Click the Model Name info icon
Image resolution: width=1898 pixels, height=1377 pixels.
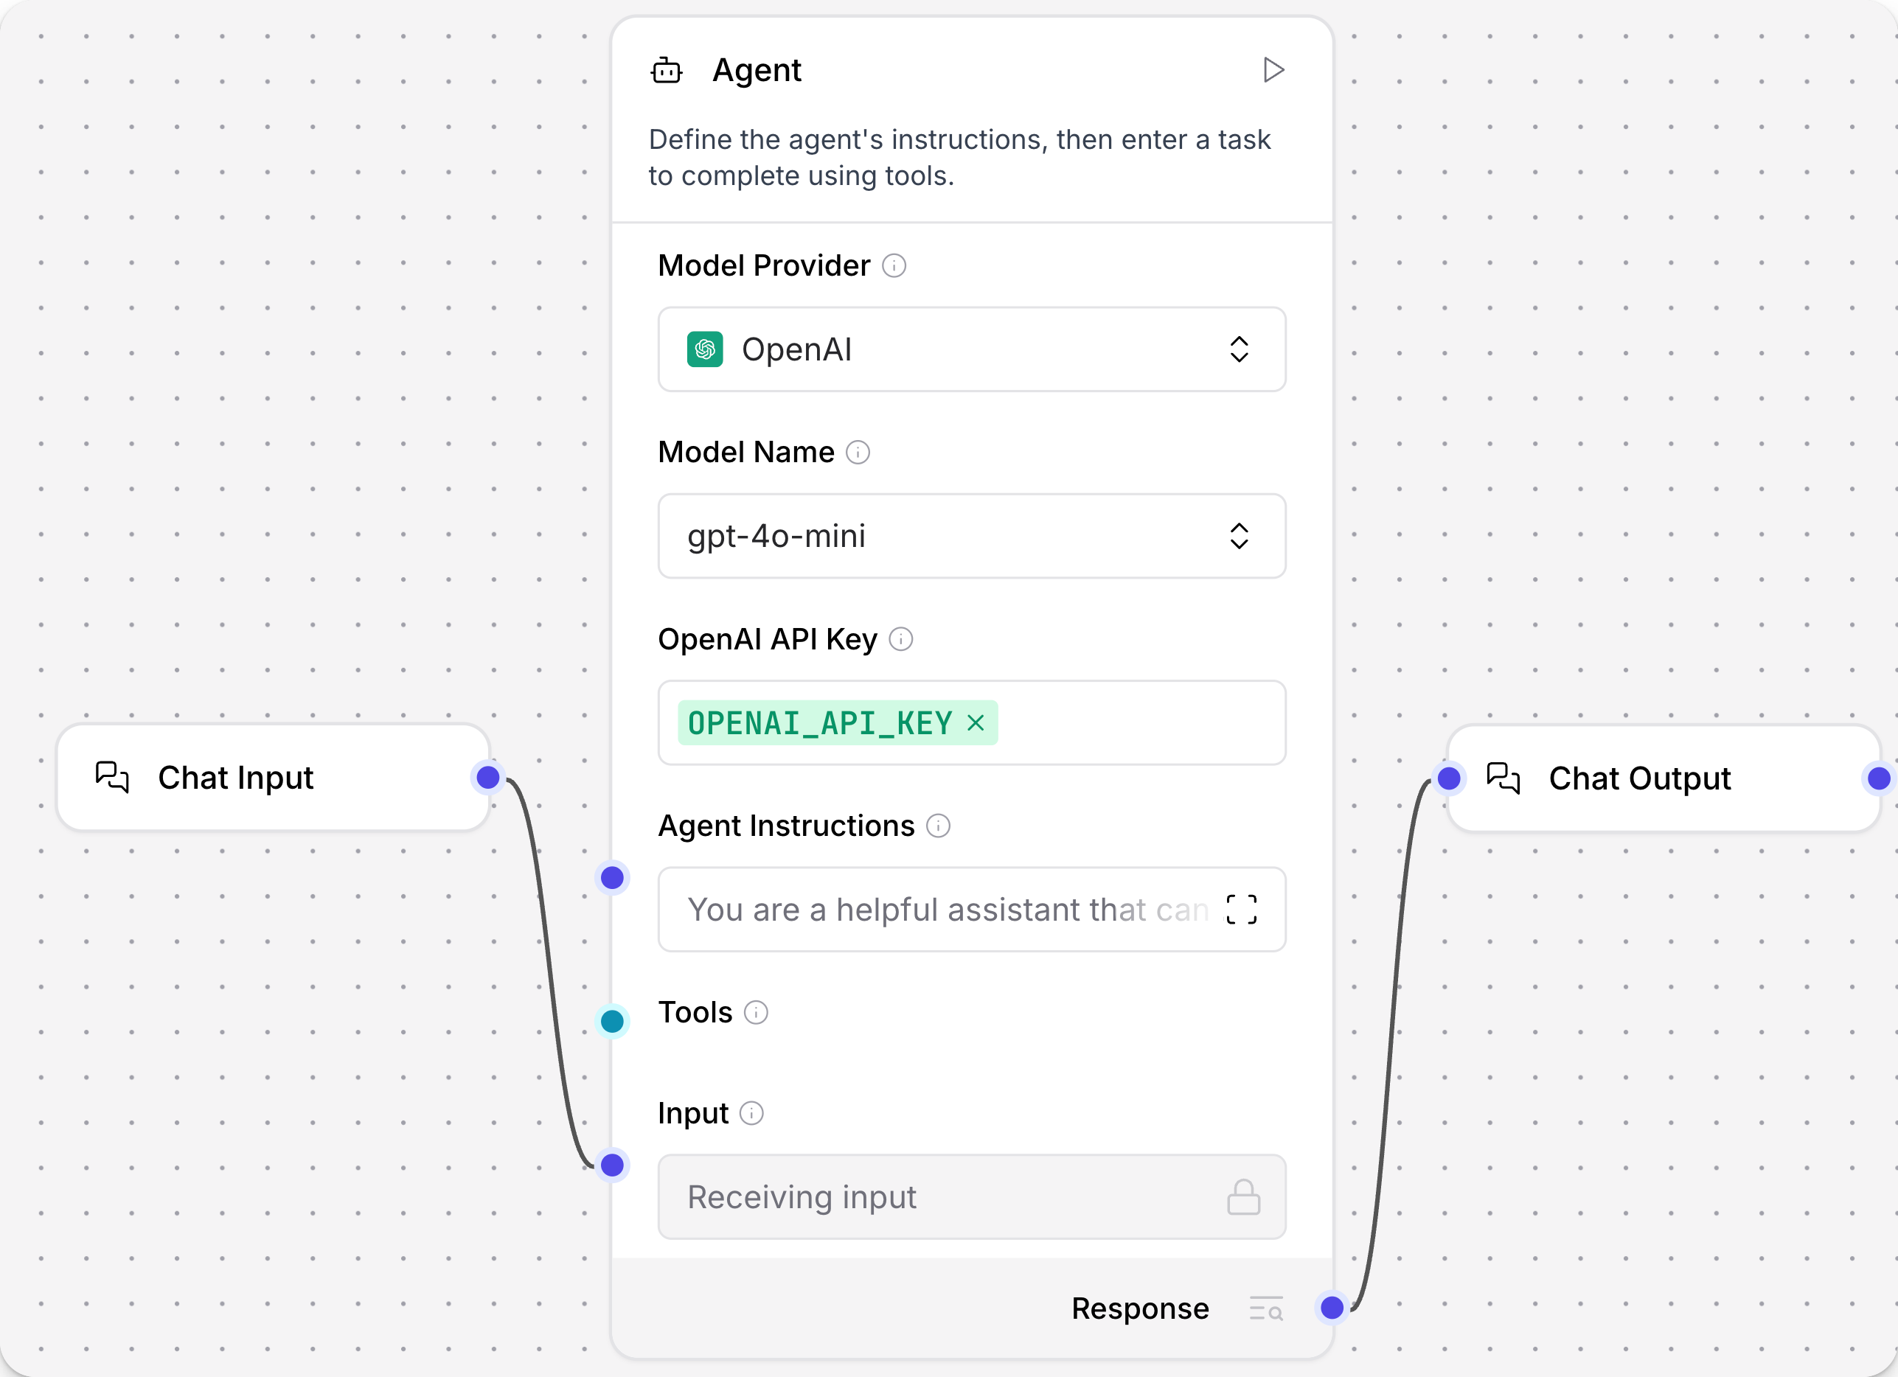point(857,452)
